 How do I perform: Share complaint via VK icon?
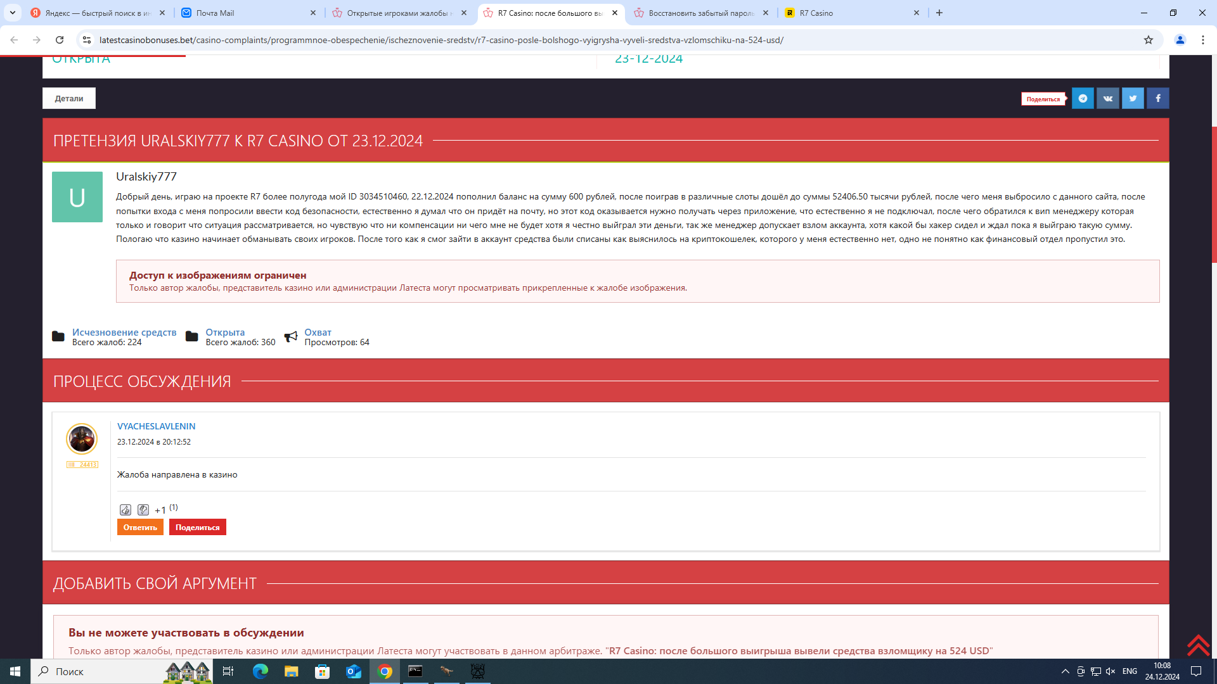pos(1108,98)
